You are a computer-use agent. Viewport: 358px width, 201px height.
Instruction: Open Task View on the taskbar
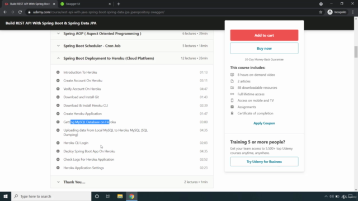108,196
